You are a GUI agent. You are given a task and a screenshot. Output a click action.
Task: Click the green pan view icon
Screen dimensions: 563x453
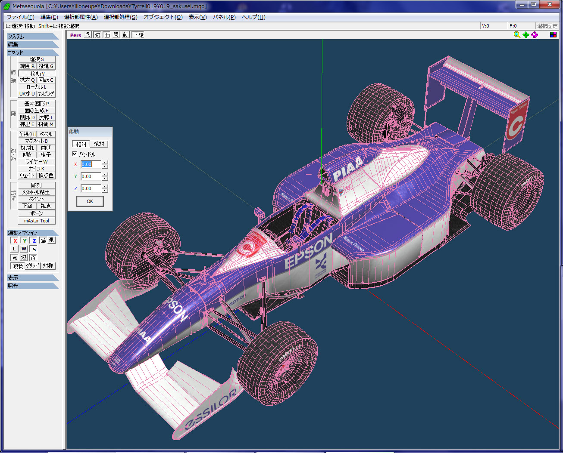point(526,35)
